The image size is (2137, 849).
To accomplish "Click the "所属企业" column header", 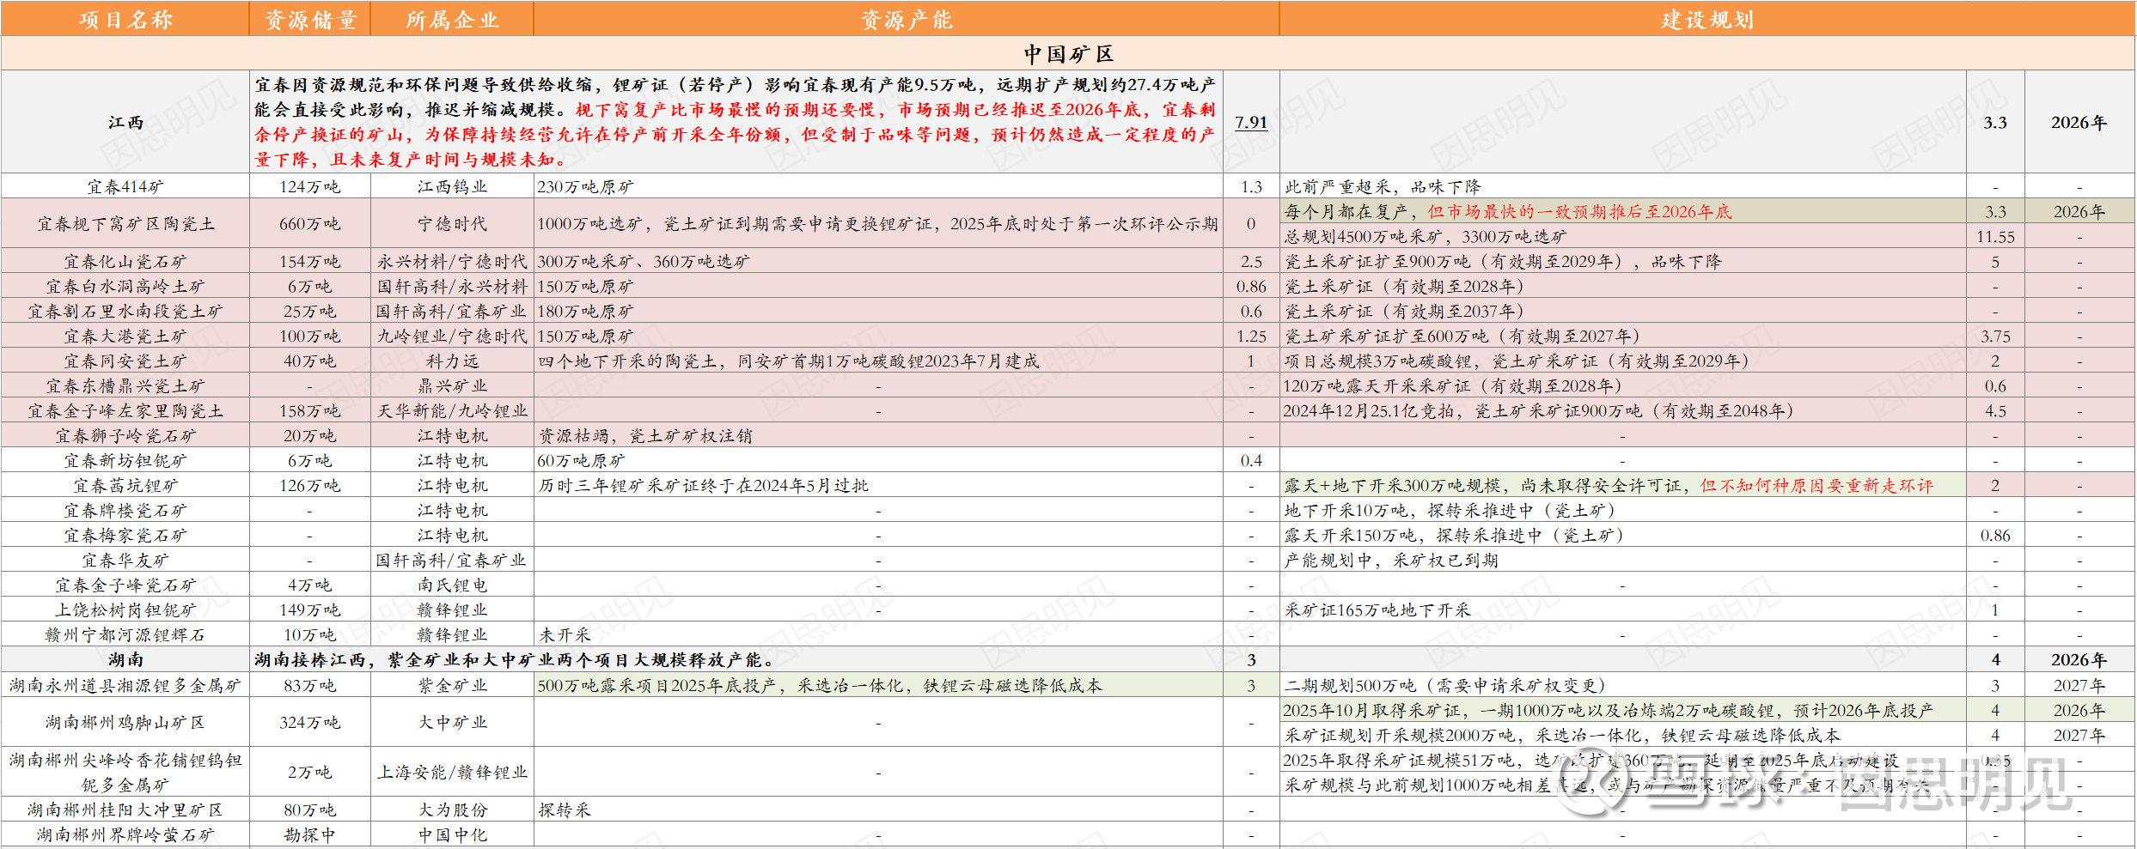I will (452, 19).
